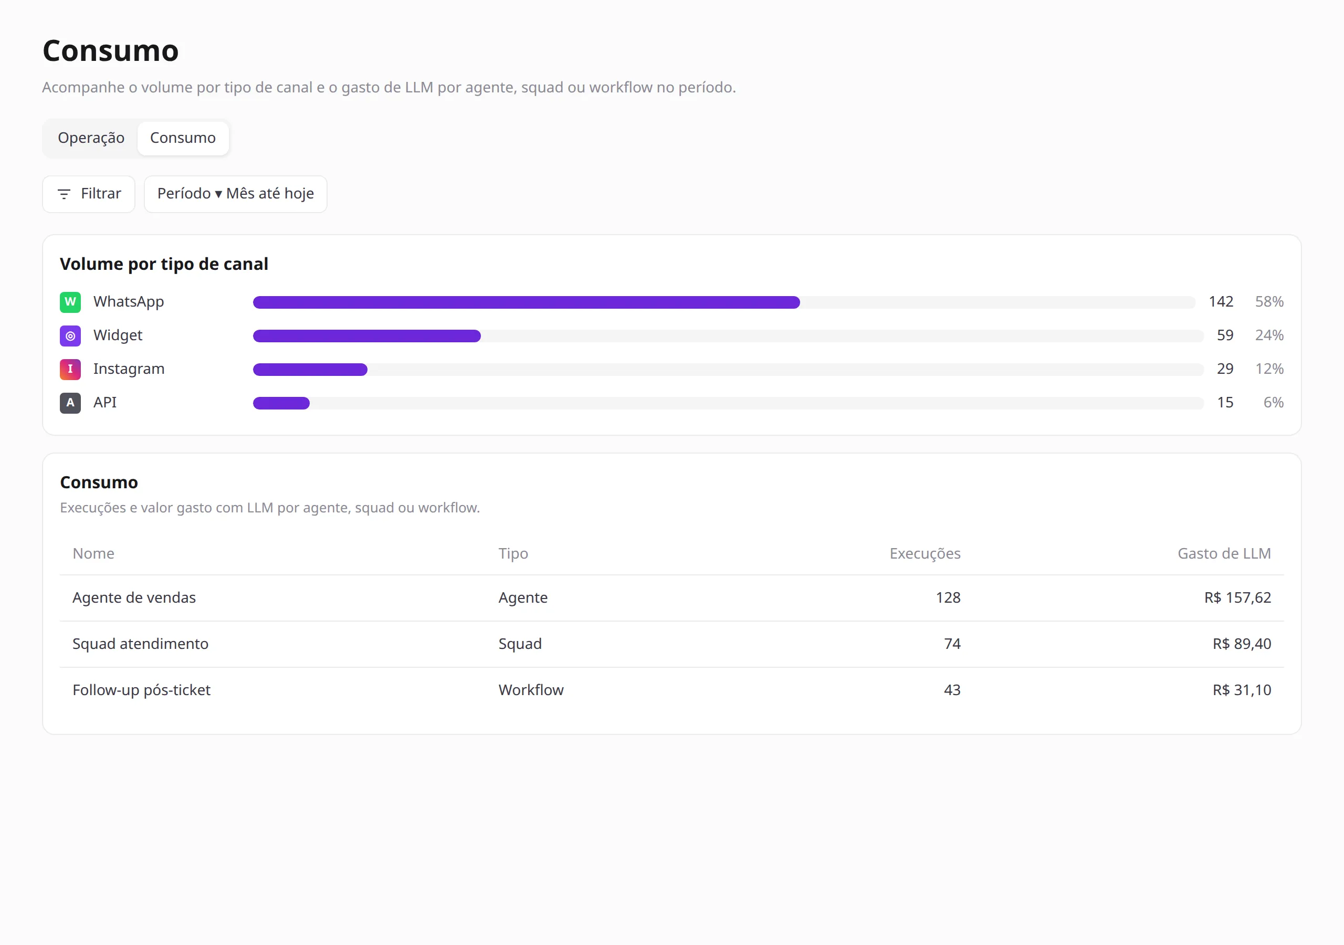Image resolution: width=1344 pixels, height=945 pixels.
Task: Click the 43 executions value
Action: point(952,690)
